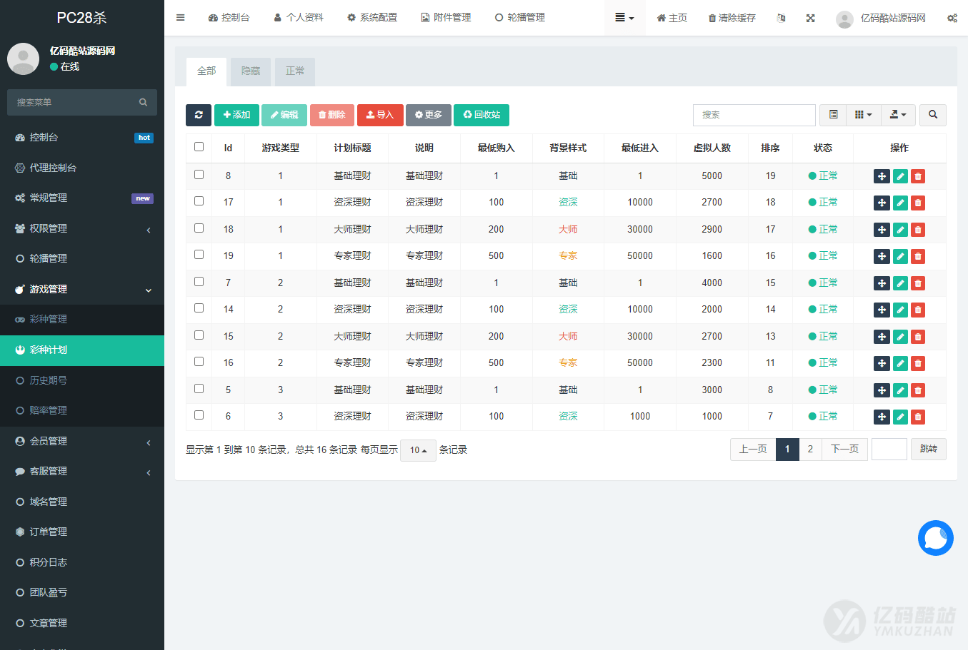Click the 回收站 recycle bin button
This screenshot has width=968, height=650.
(481, 115)
